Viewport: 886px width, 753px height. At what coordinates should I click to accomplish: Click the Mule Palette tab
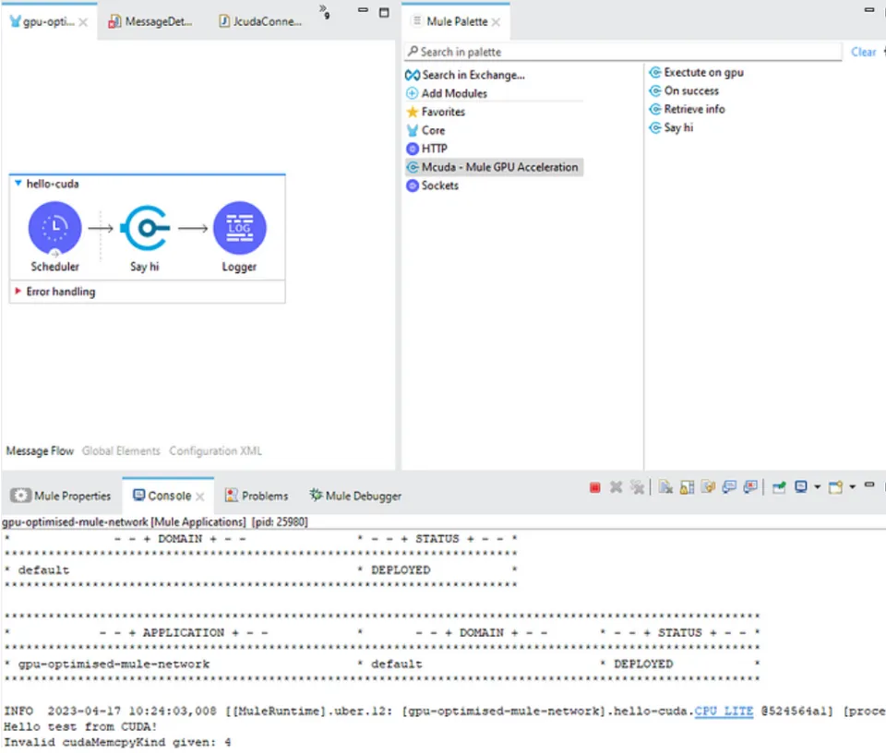pos(457,21)
